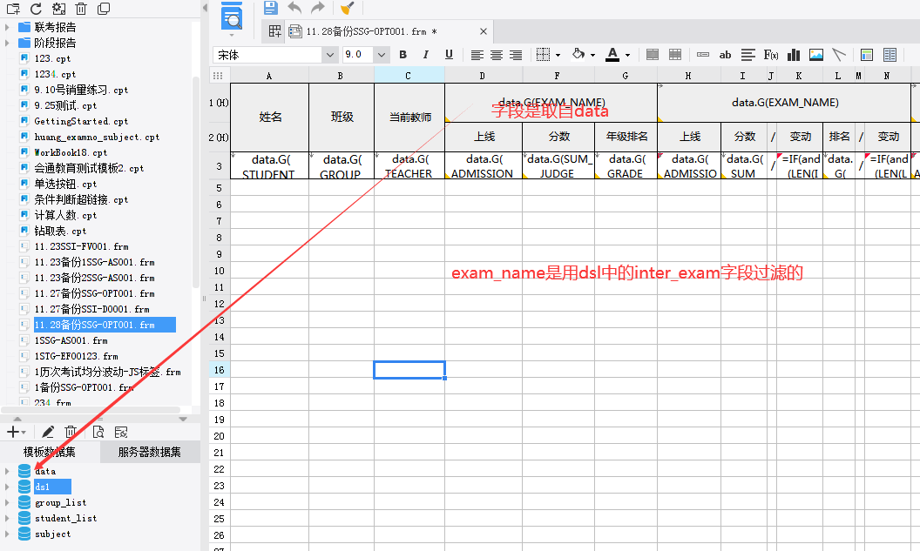This screenshot has height=551, width=920.
Task: Select the subject dataset
Action: [53, 534]
